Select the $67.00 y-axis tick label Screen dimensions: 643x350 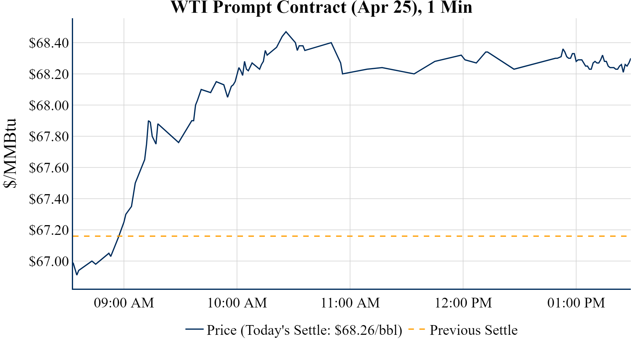49,261
